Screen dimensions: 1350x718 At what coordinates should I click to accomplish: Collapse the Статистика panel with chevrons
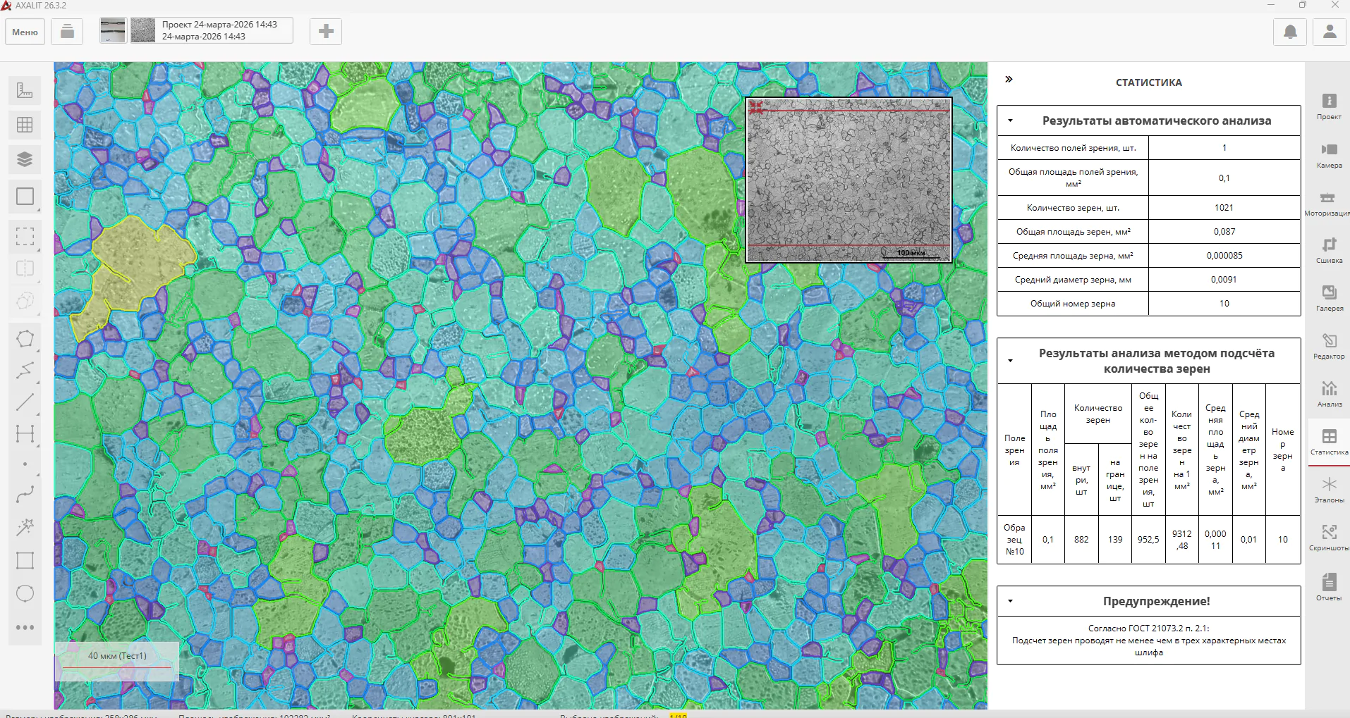coord(1009,80)
